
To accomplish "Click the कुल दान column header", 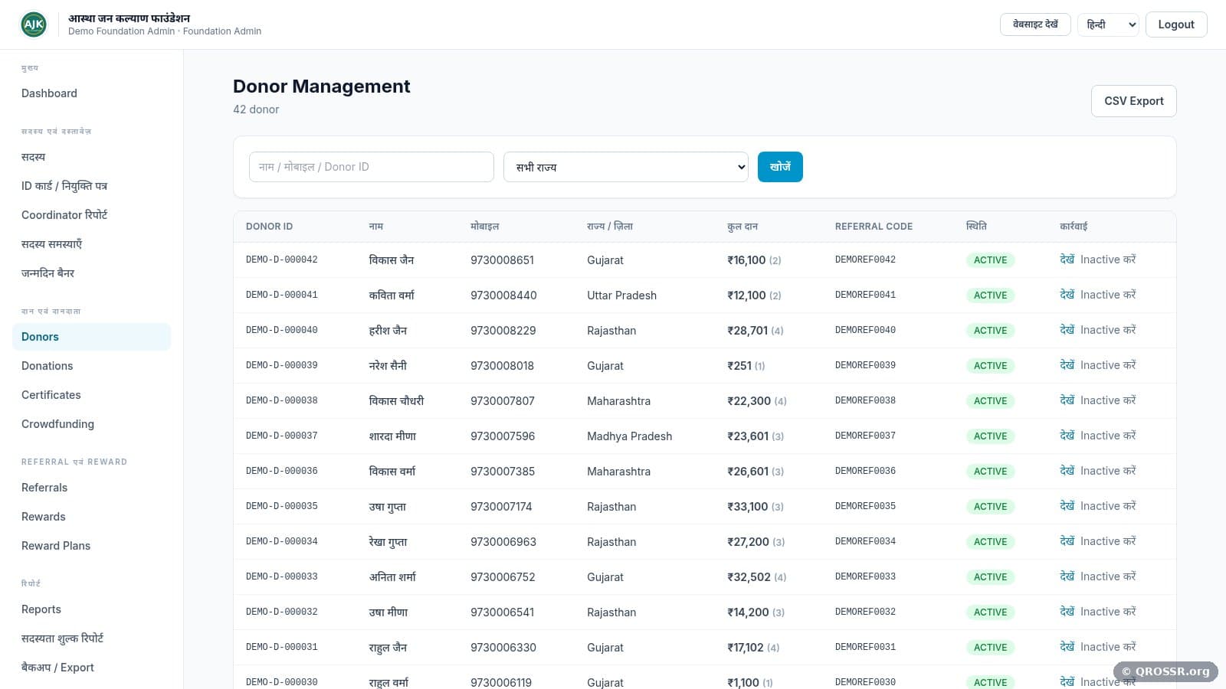I will (742, 227).
